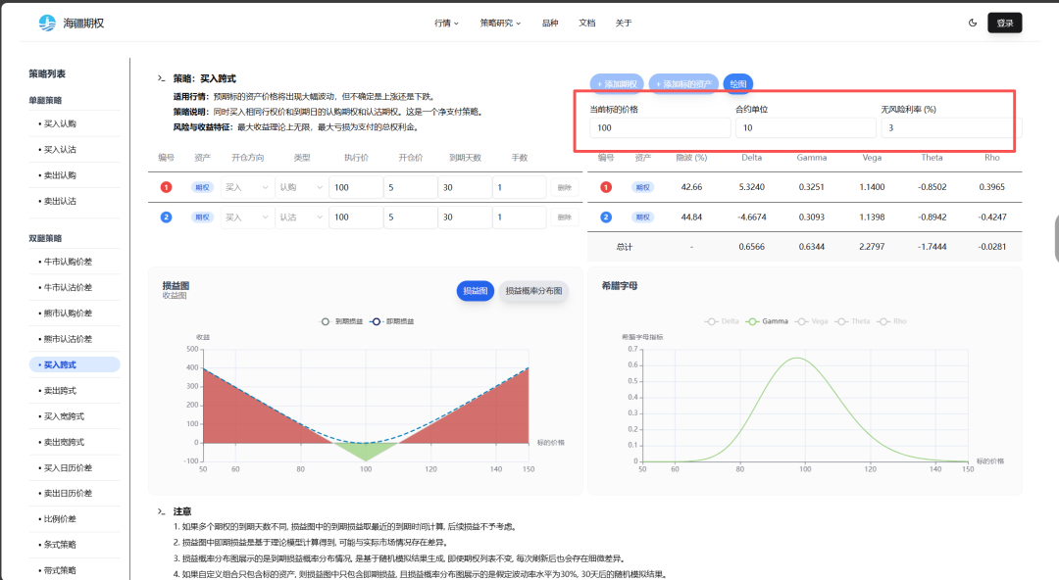Toggle dark mode with the moon icon
Viewport: 1059px width, 580px height.
click(x=973, y=23)
